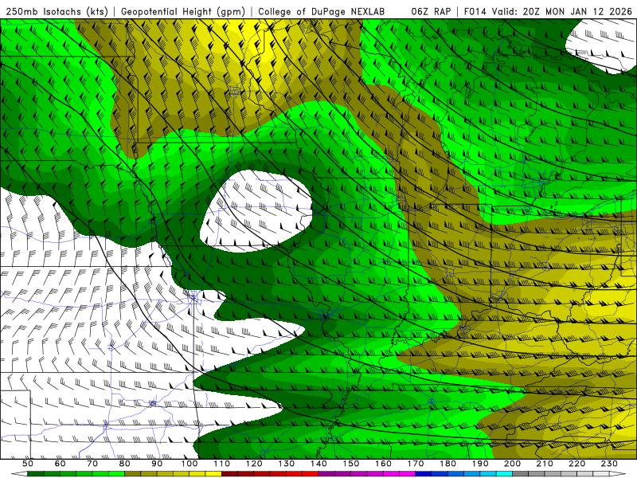This screenshot has height=478, width=637.
Task: Click the '70' colorbar label
Action: (92, 464)
